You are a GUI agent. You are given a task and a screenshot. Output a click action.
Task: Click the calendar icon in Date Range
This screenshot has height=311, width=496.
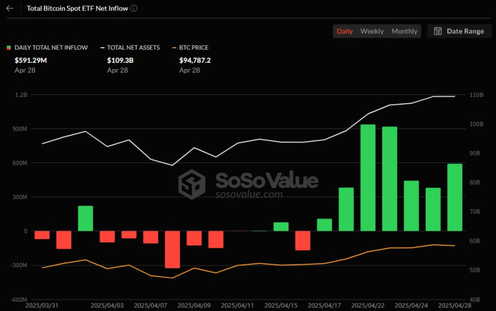[x=438, y=31]
